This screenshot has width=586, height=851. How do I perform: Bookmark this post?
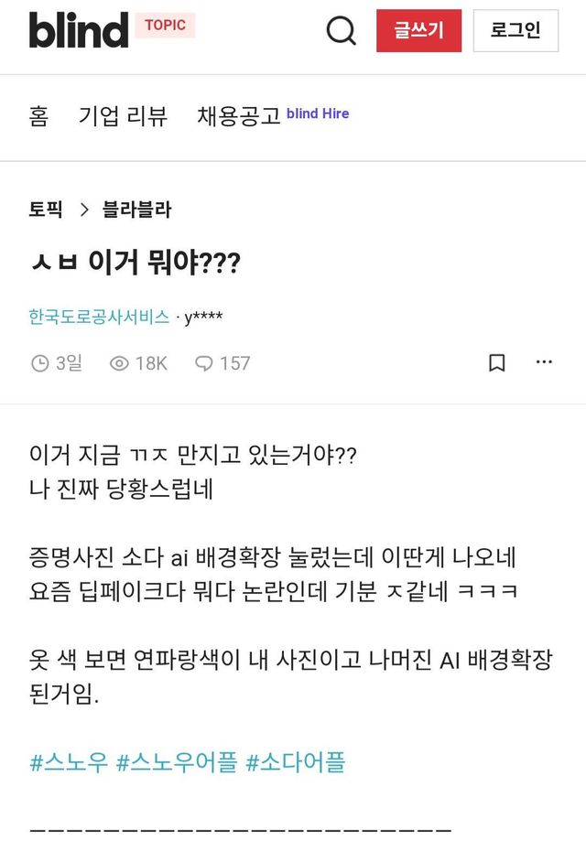tap(497, 363)
